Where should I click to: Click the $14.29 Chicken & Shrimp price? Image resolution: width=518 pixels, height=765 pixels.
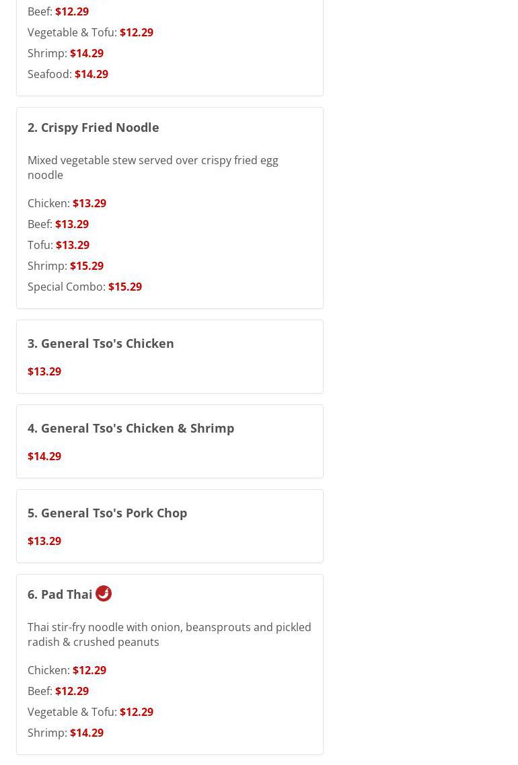(44, 456)
